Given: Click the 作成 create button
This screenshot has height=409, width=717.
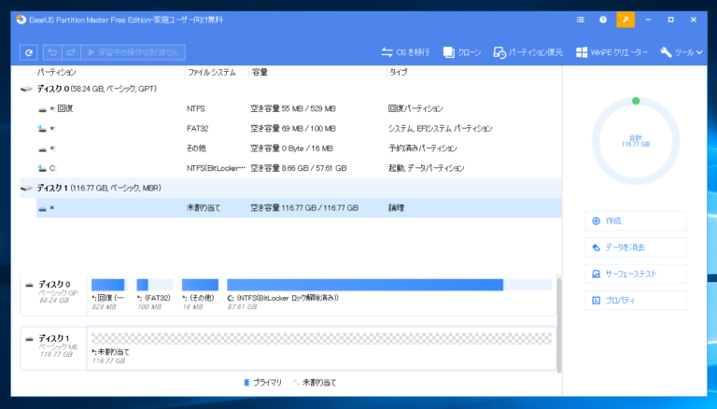Looking at the screenshot, I should [x=636, y=221].
